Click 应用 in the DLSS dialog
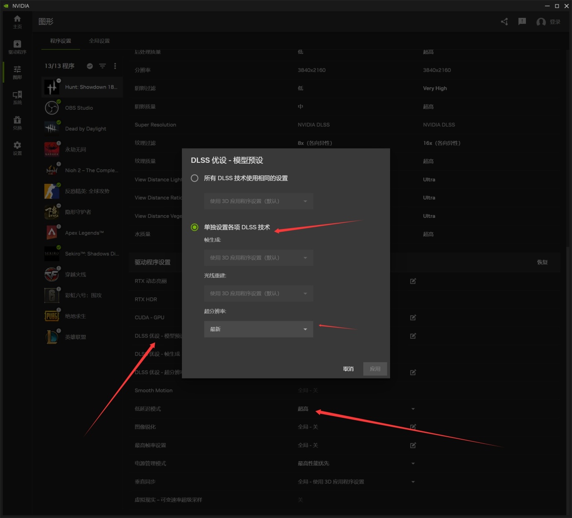The height and width of the screenshot is (518, 572). (375, 369)
